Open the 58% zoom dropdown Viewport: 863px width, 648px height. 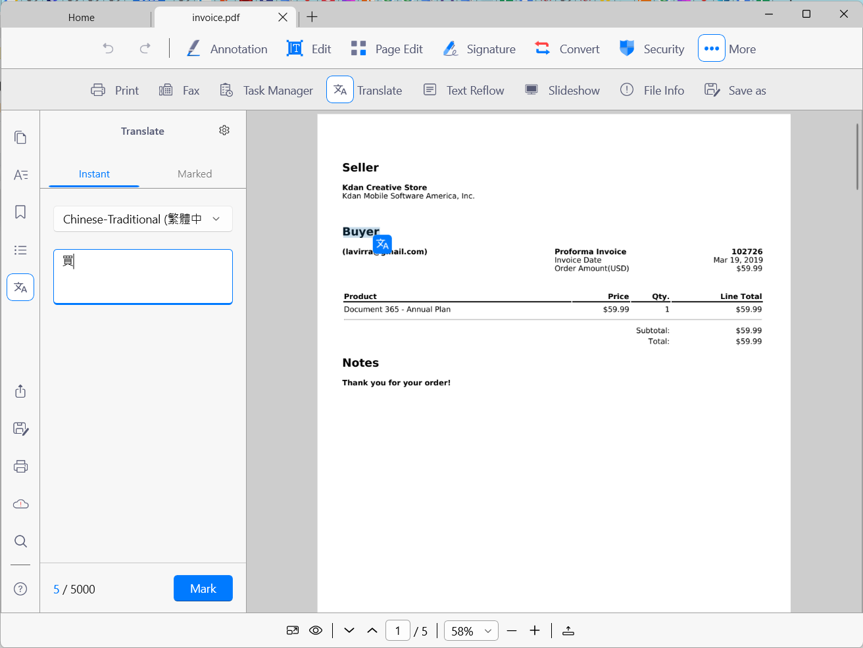(x=471, y=630)
